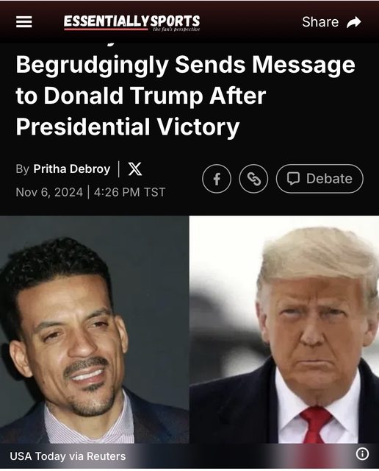This screenshot has height=471, width=379.
Task: Select the left photo of goateed man
Action: coord(95,330)
